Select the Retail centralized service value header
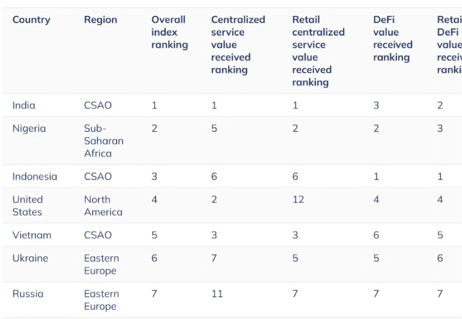Image resolution: width=462 pixels, height=319 pixels. [x=318, y=51]
